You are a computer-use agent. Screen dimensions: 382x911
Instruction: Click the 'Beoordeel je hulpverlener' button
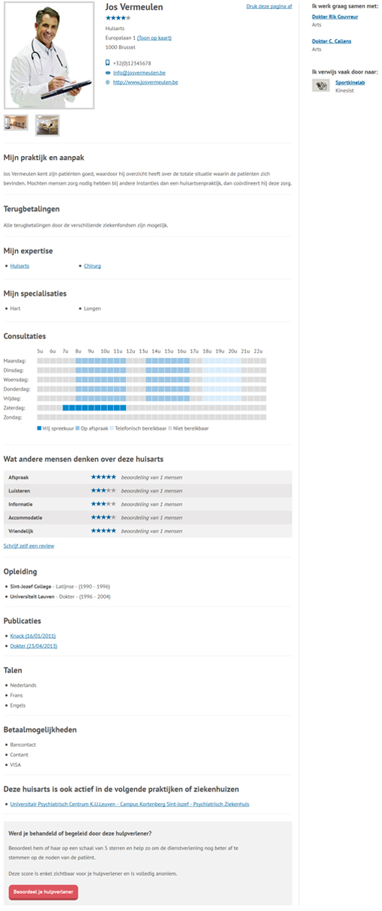43,892
